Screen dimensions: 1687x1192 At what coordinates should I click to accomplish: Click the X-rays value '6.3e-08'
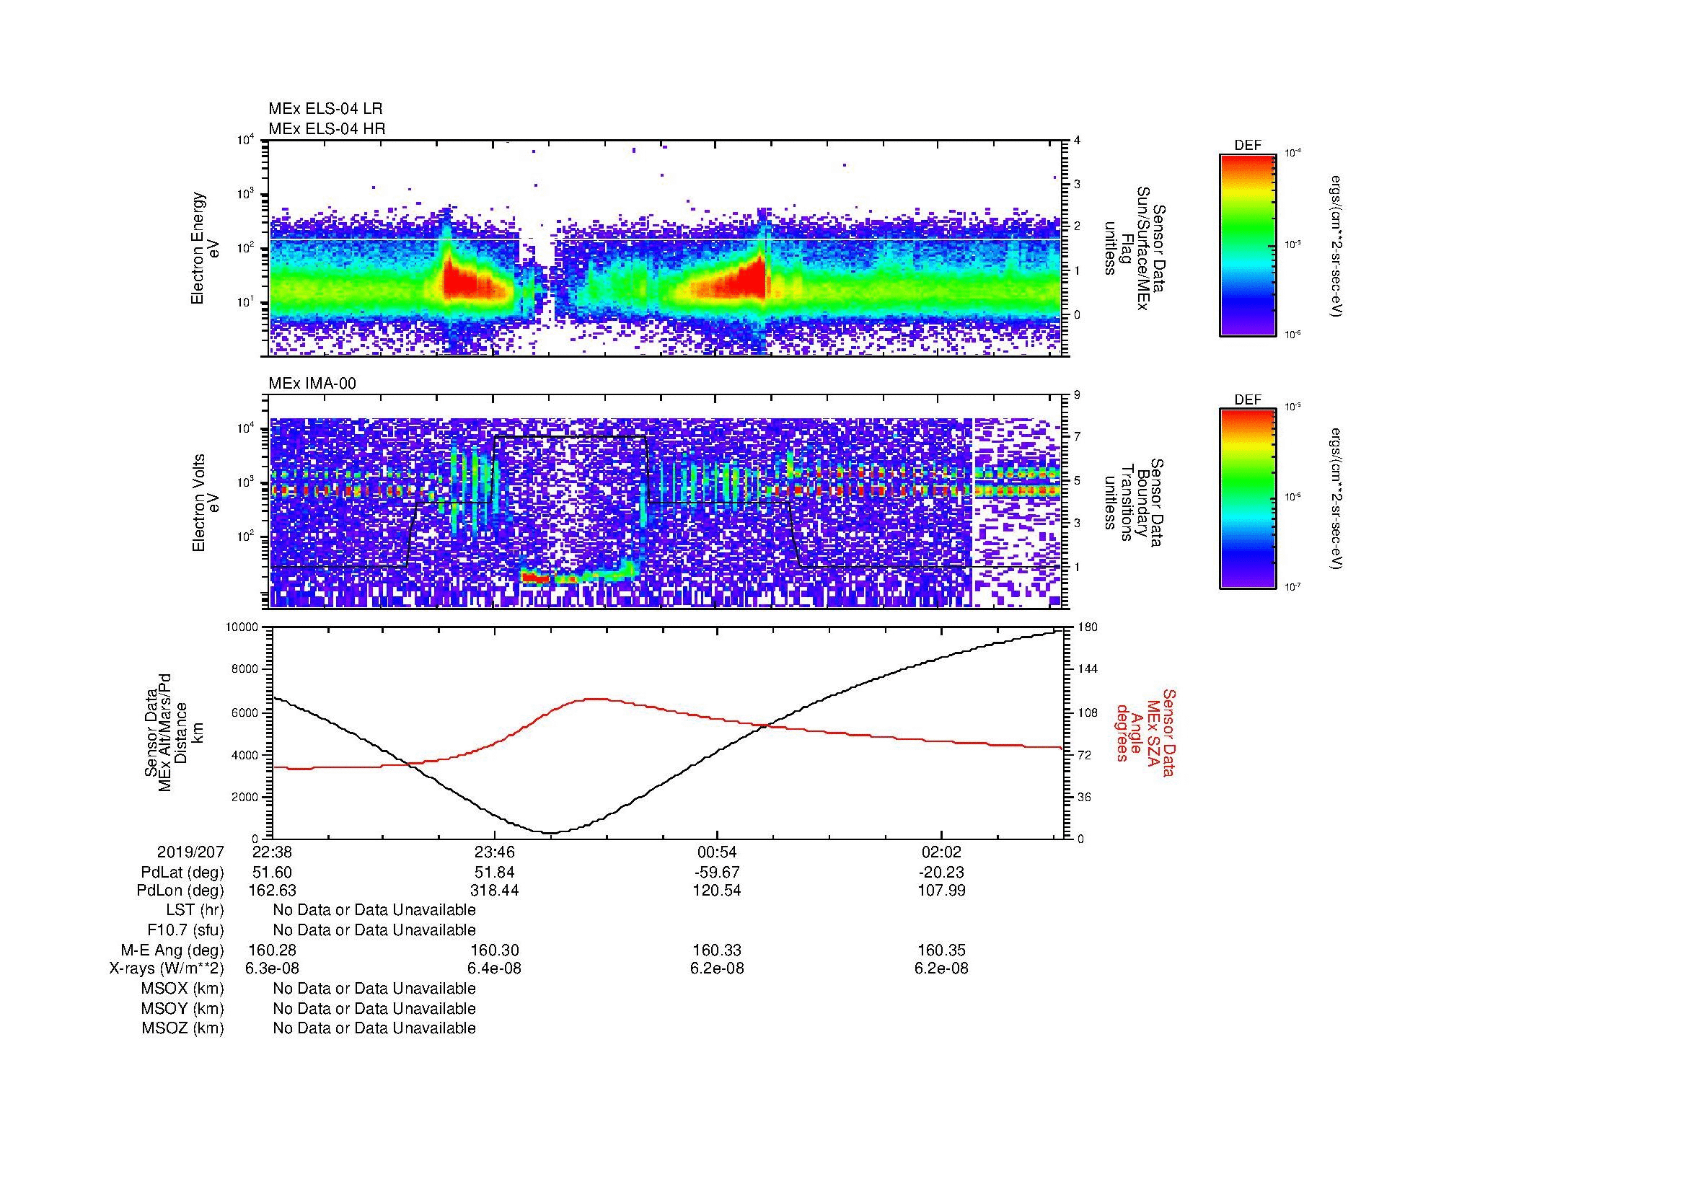coord(273,968)
